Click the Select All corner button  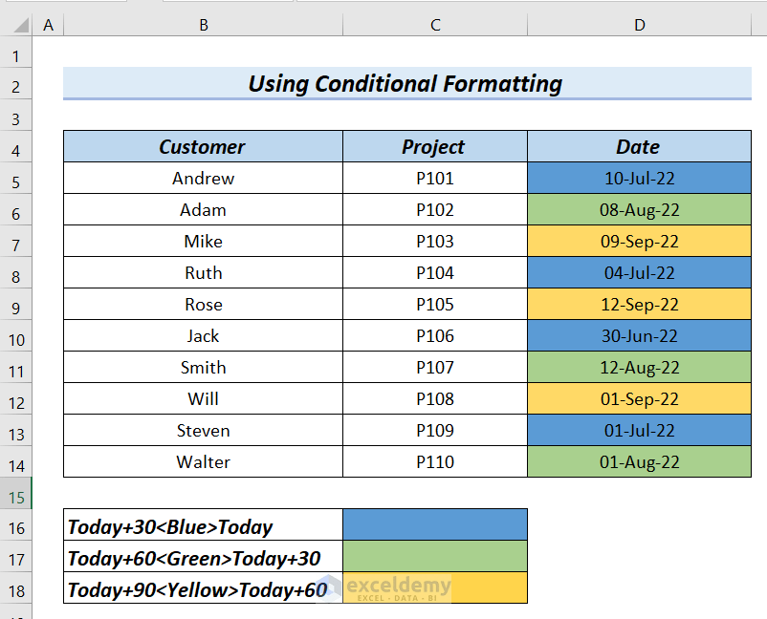15,25
